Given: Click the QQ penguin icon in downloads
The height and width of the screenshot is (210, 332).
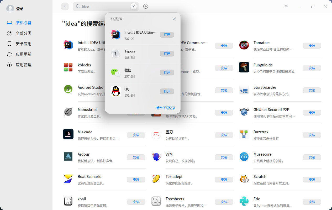Looking at the screenshot, I should coord(115,91).
